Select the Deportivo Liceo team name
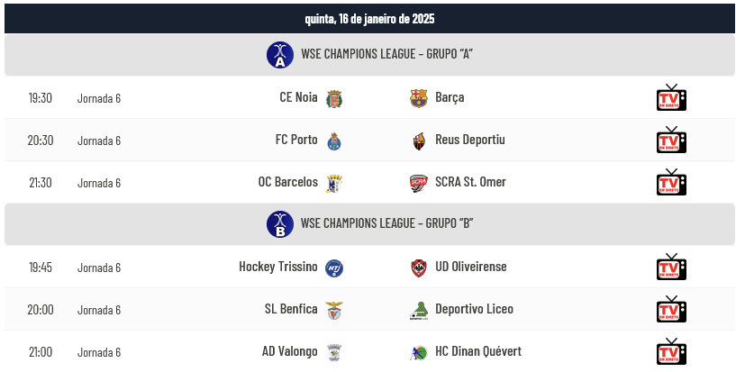This screenshot has width=736, height=372. (474, 309)
